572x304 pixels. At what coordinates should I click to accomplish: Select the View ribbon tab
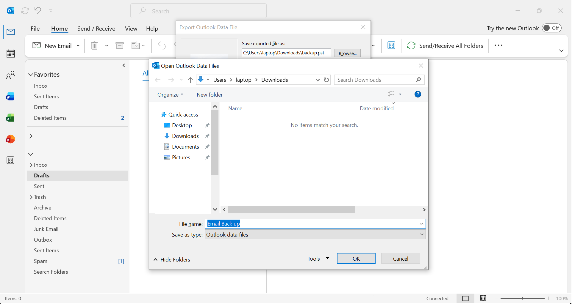pyautogui.click(x=131, y=29)
